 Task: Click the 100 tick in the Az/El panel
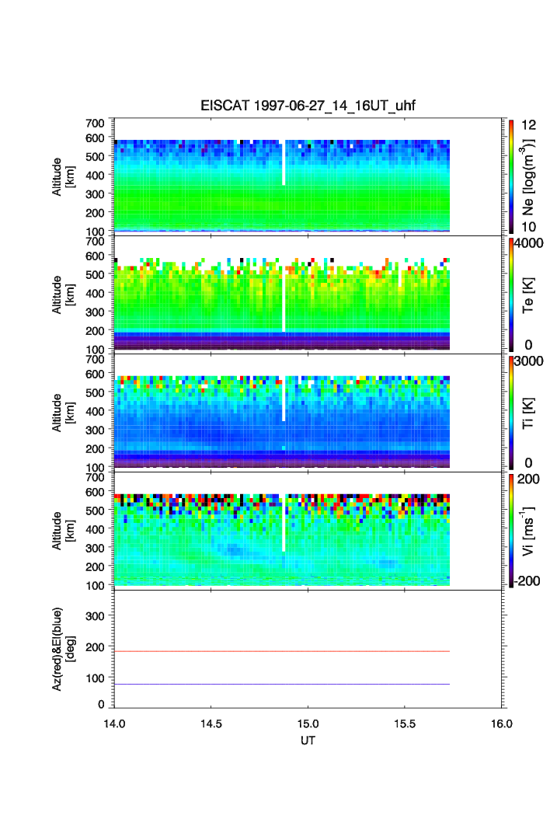[95, 678]
